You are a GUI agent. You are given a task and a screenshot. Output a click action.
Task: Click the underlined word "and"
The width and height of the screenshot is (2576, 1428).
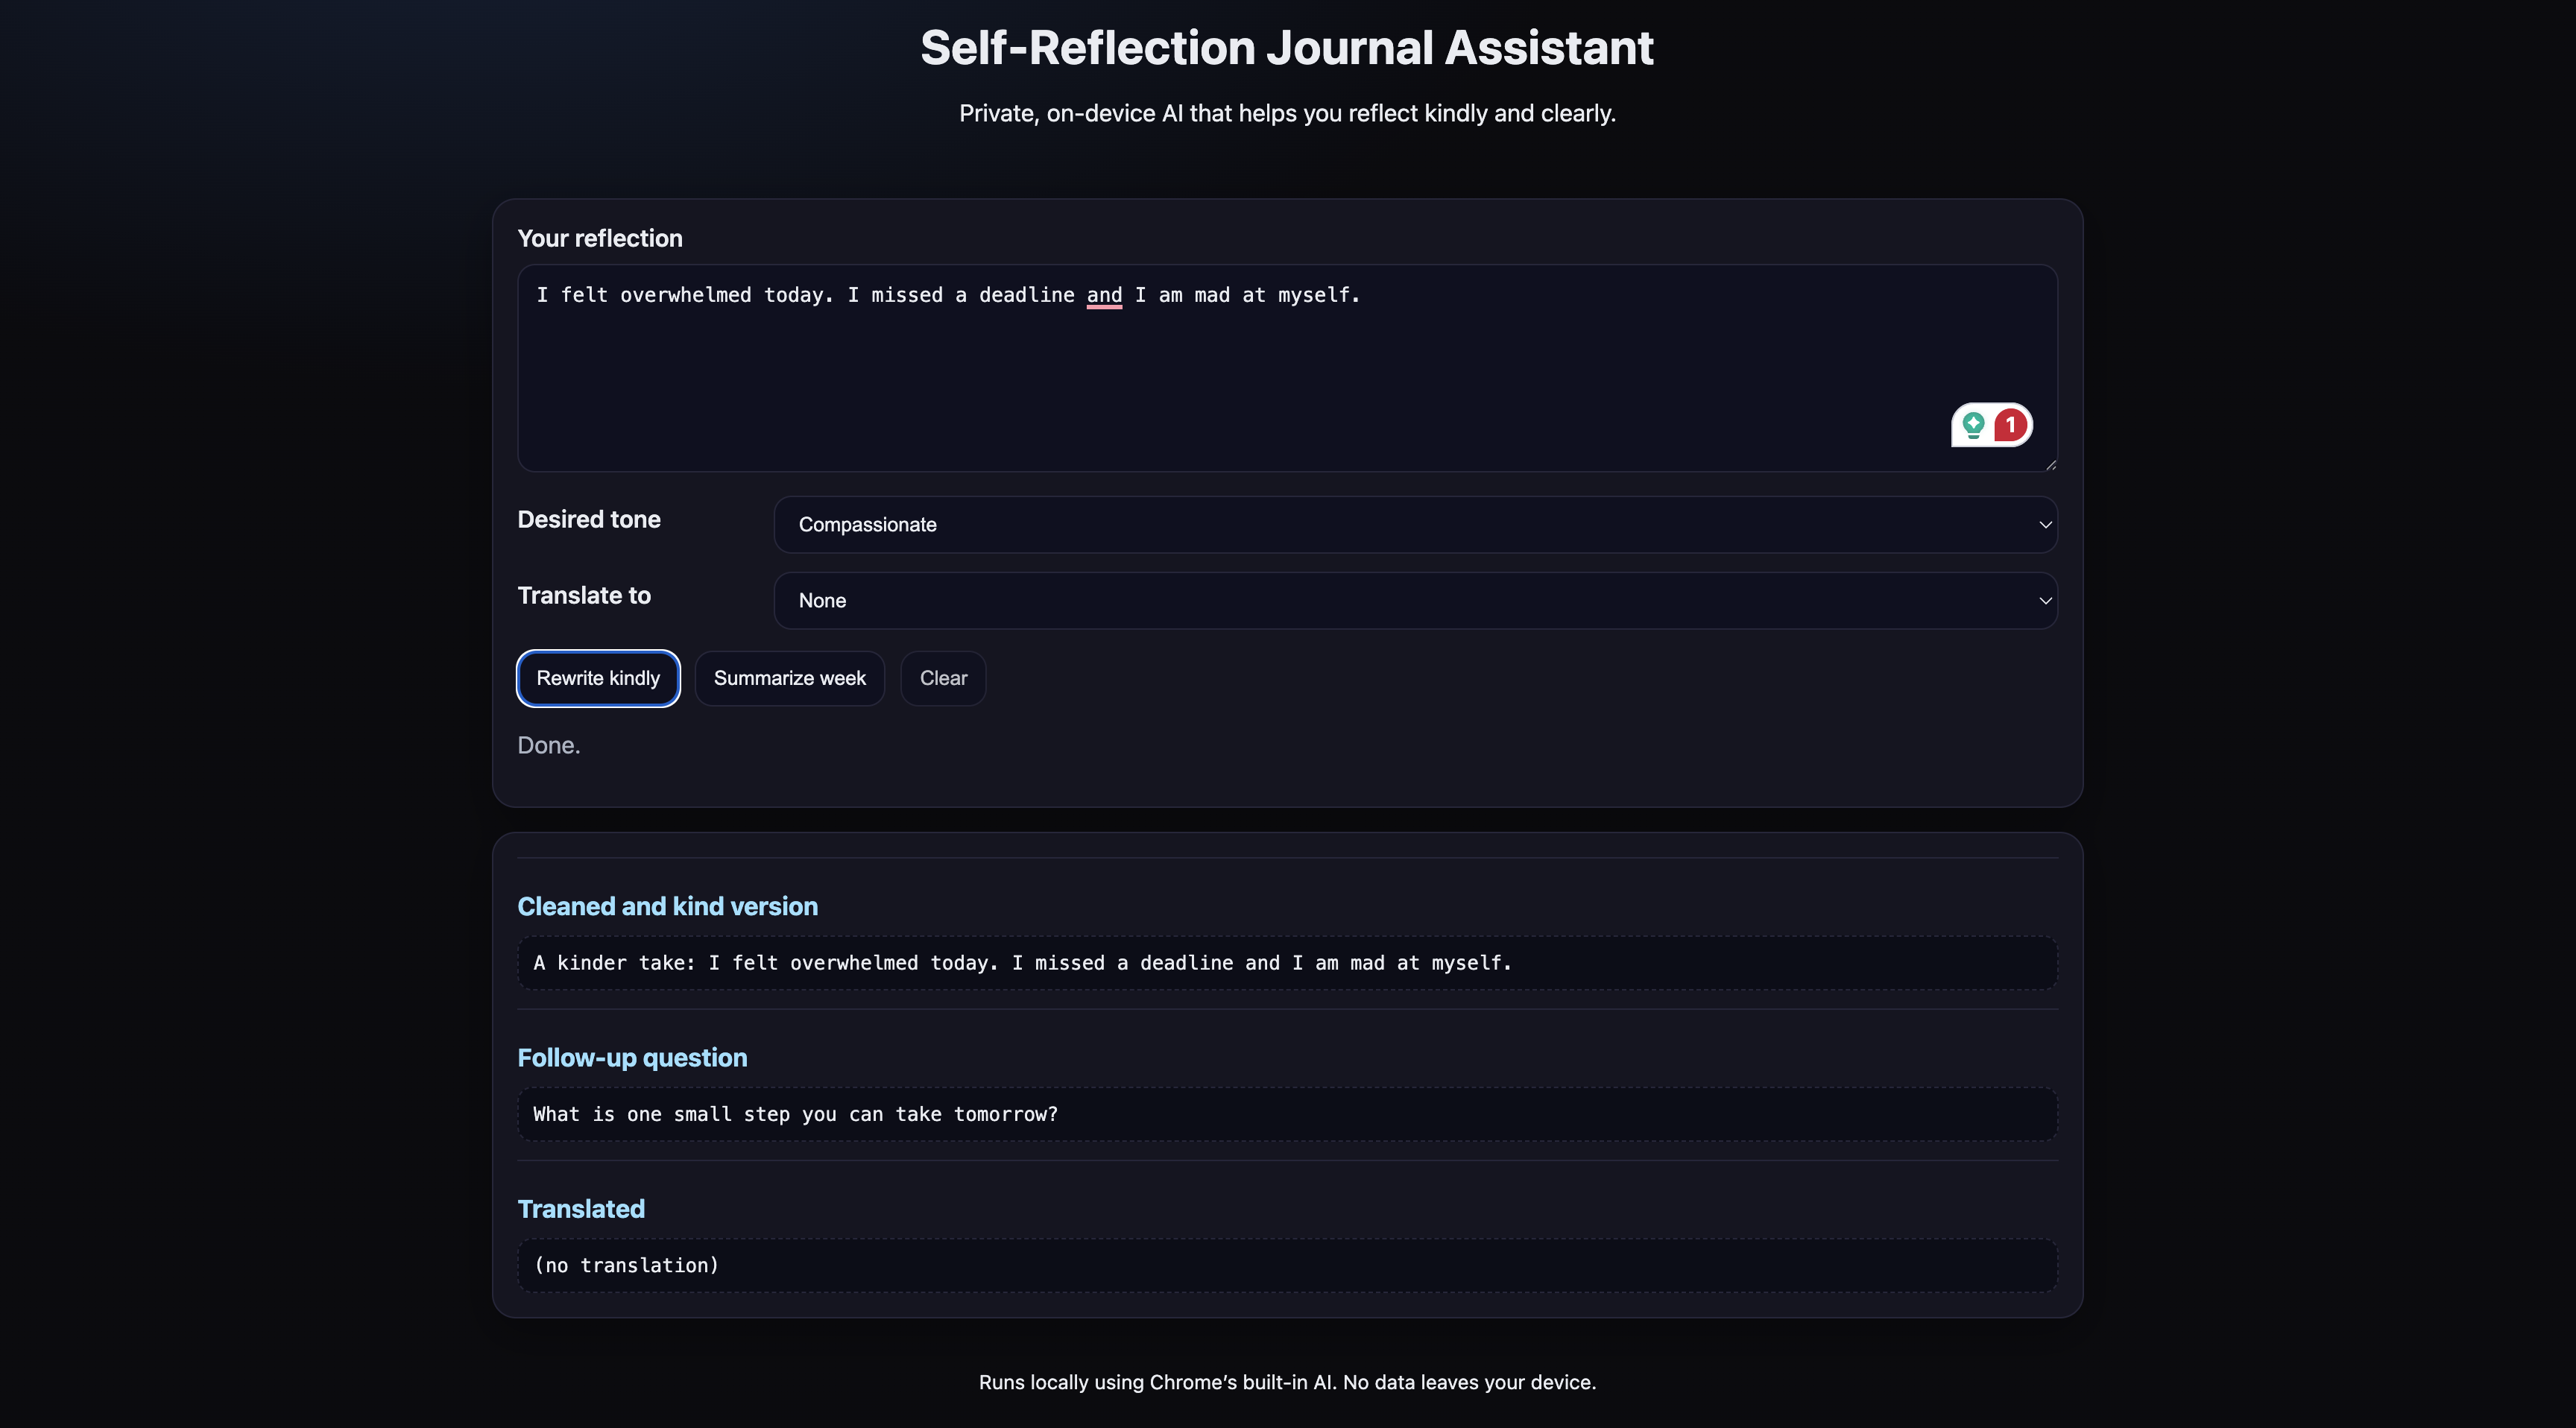[1104, 295]
